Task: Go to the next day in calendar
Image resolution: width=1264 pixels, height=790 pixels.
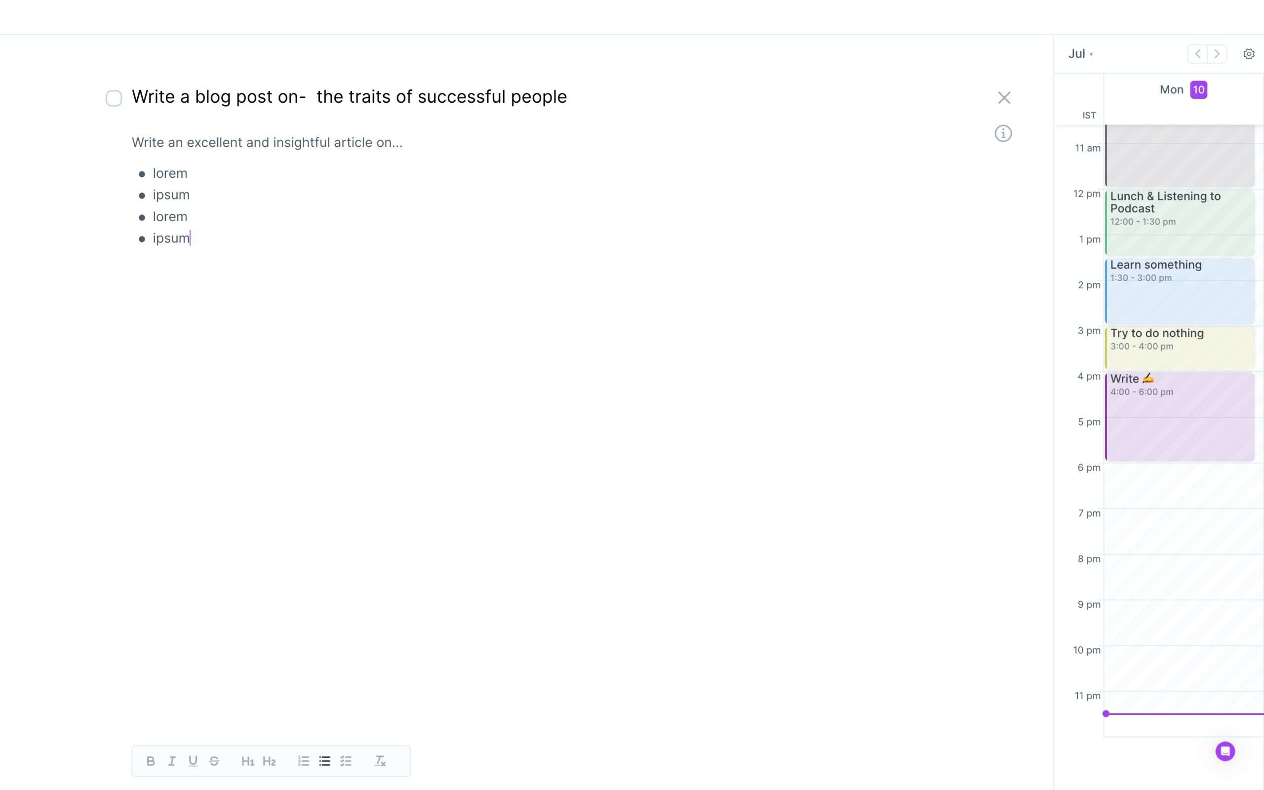Action: coord(1217,54)
